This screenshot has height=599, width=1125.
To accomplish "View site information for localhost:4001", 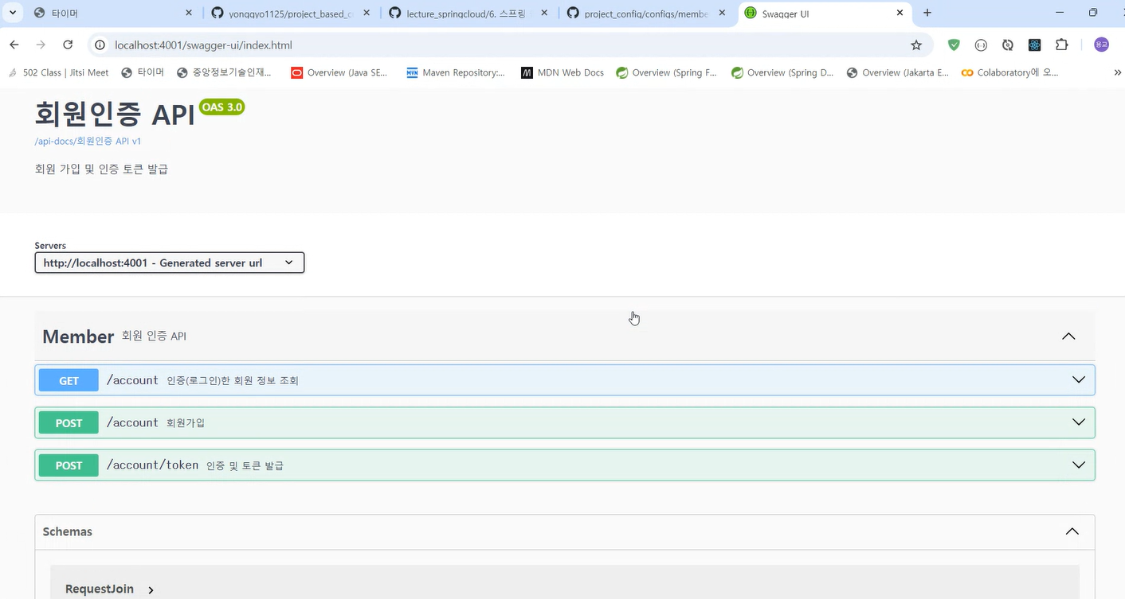I will point(100,45).
